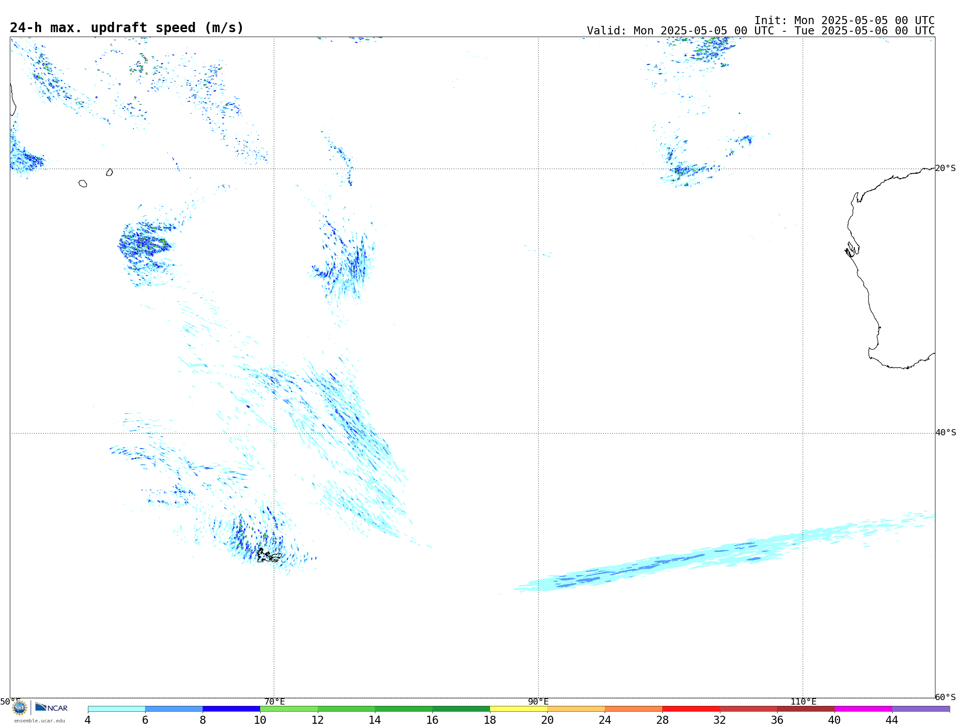Click the 70°E longitude label
The image size is (964, 726).
tap(274, 701)
